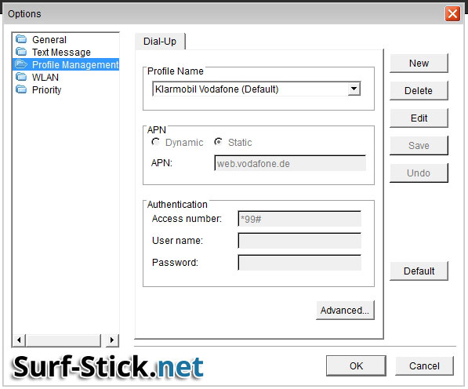Create a profile with the New button
Image resolution: width=468 pixels, height=389 pixels.
click(x=419, y=64)
